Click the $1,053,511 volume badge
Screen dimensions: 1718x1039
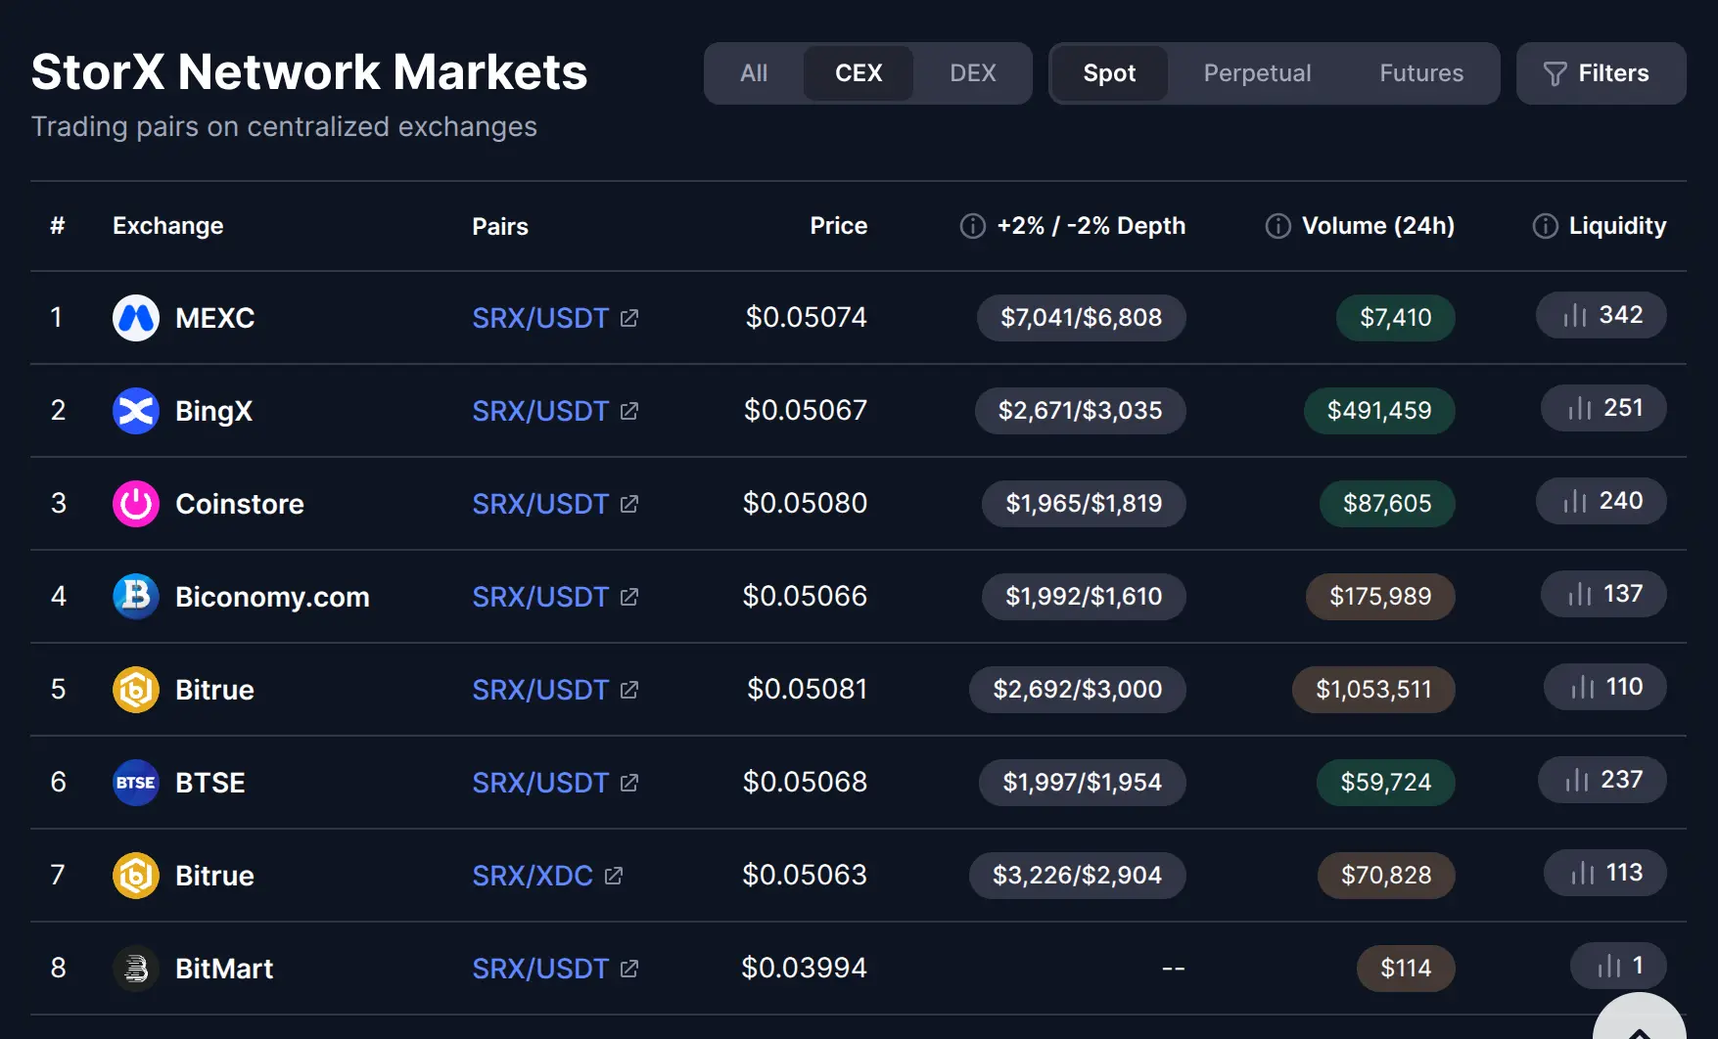[1373, 690]
